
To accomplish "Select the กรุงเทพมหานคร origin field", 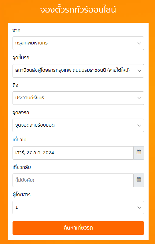I will (78, 43).
